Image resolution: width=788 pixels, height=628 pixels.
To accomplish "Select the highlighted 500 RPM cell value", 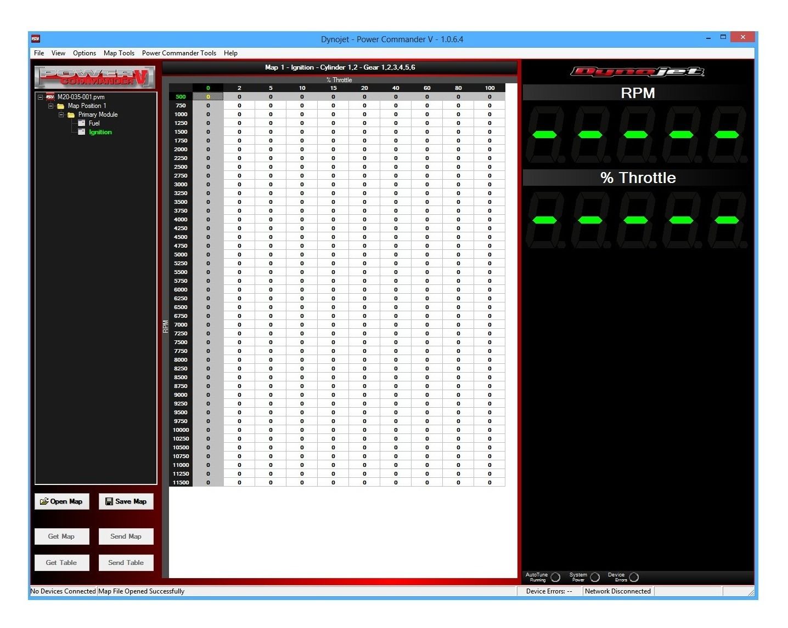I will point(207,96).
